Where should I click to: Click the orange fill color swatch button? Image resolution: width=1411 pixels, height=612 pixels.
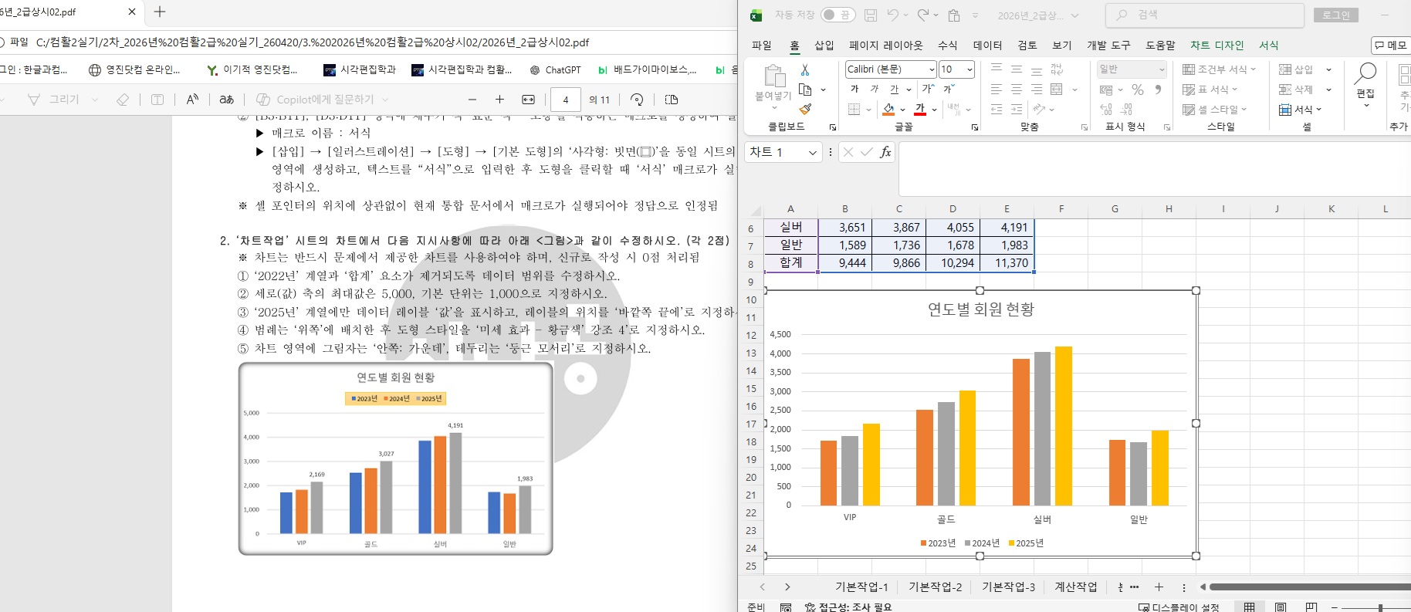pos(889,110)
